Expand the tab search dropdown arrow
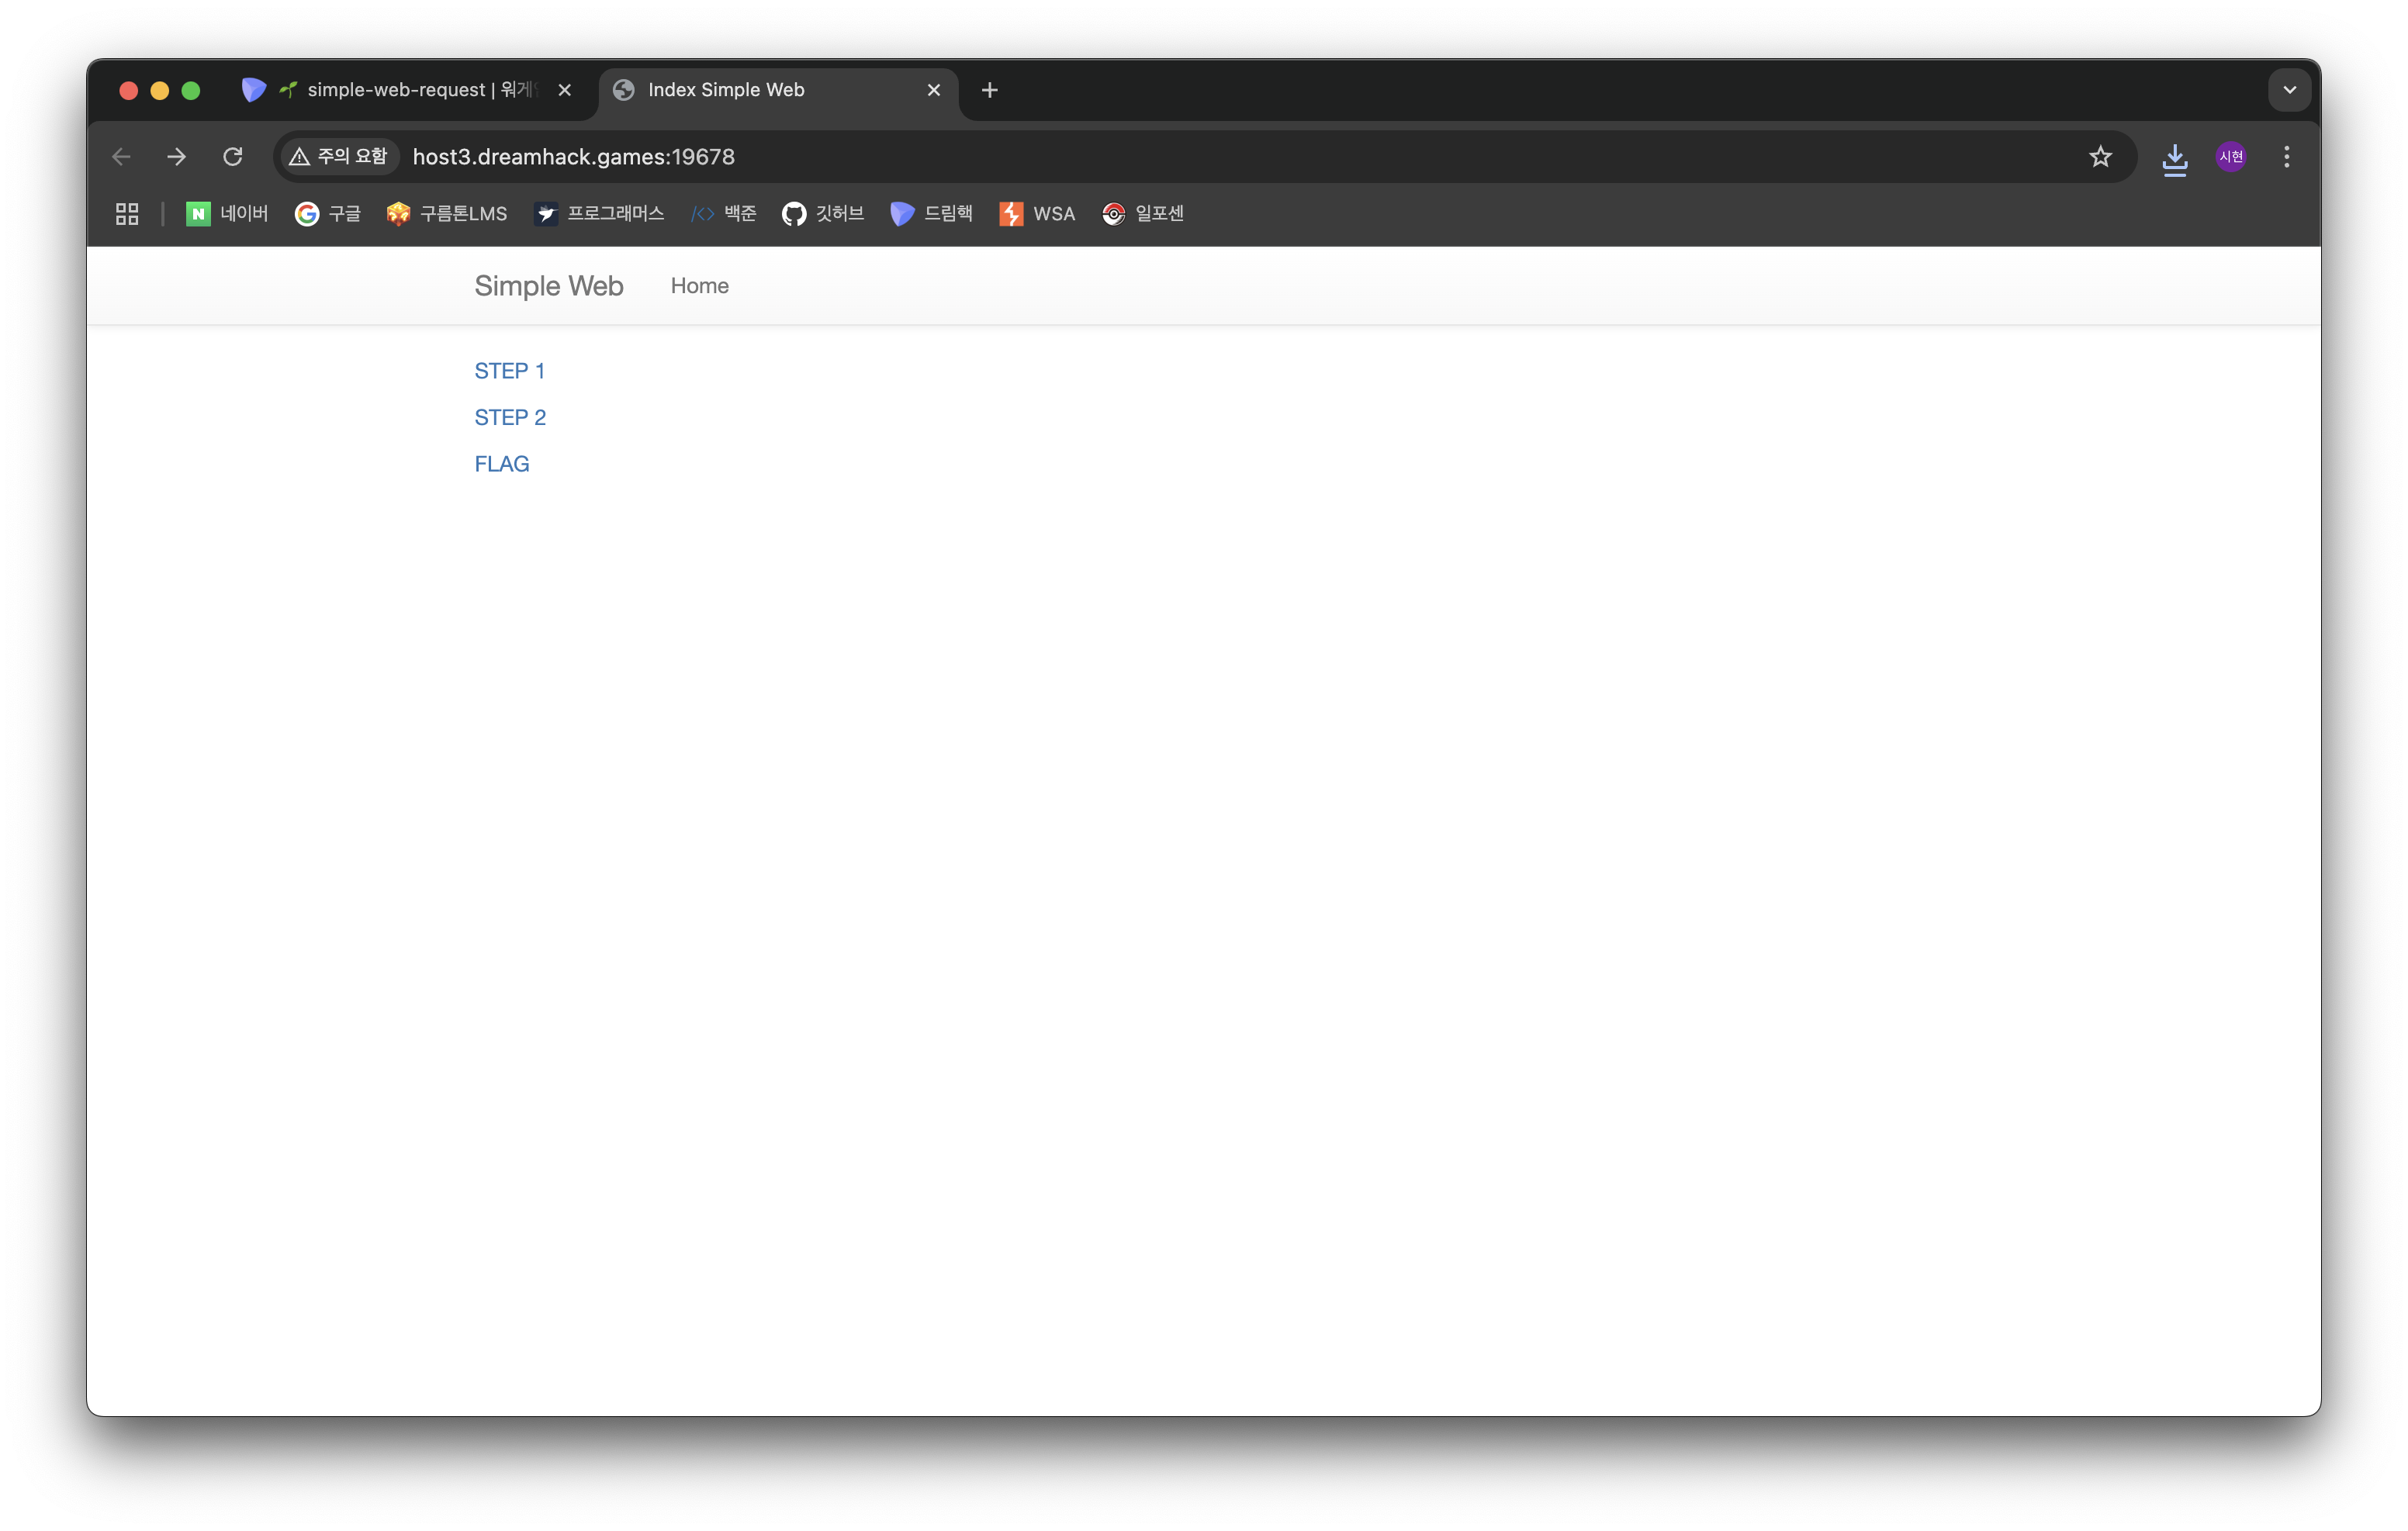 [x=2289, y=90]
